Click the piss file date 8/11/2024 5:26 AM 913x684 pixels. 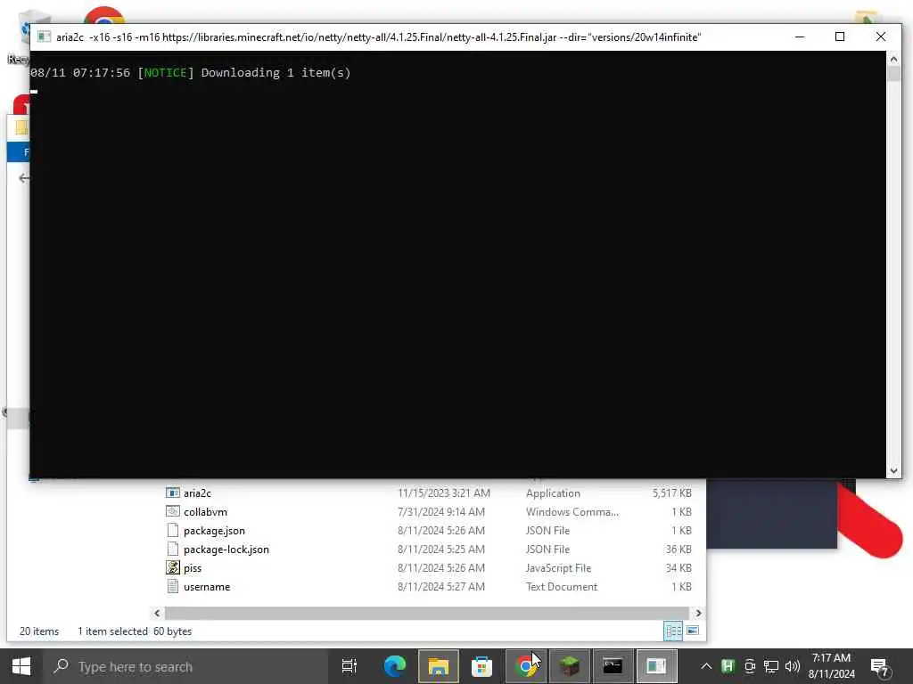click(x=440, y=567)
